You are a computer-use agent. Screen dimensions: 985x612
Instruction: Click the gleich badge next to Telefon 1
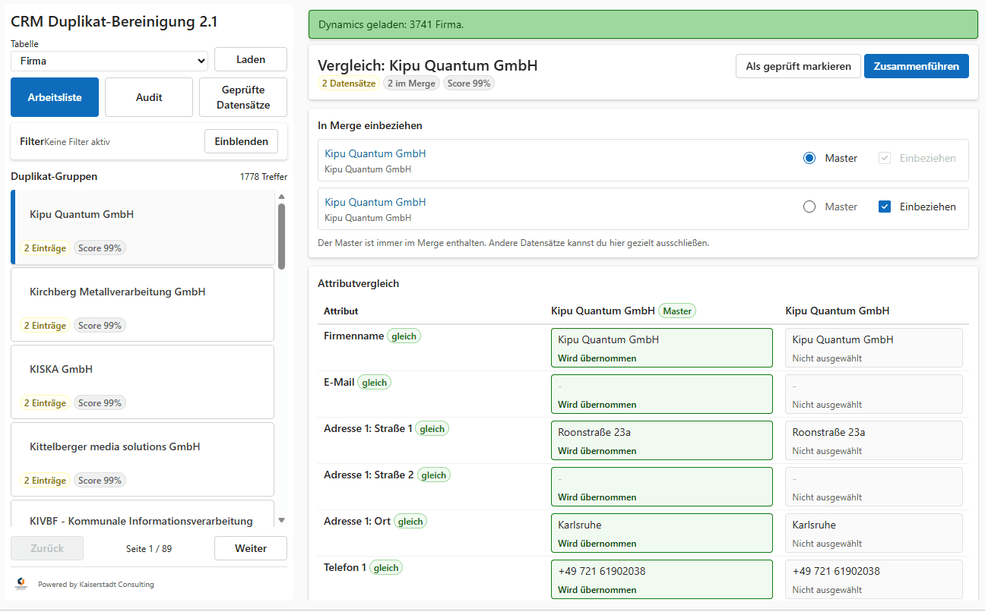coord(386,567)
